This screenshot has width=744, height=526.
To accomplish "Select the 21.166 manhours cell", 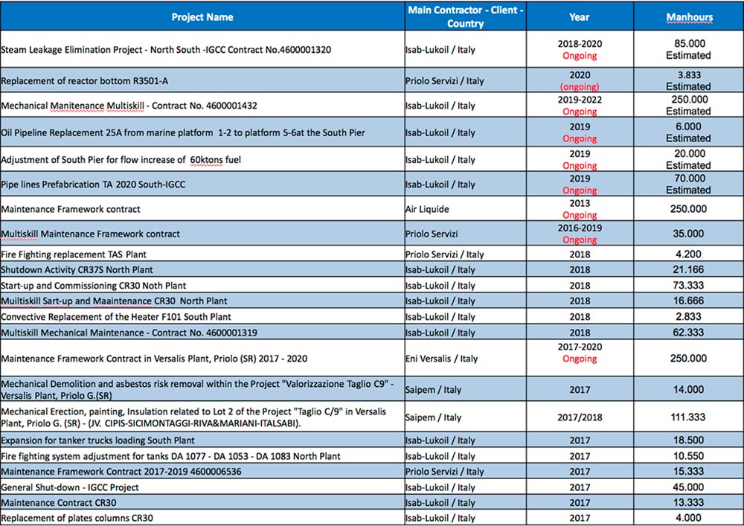I will [689, 269].
